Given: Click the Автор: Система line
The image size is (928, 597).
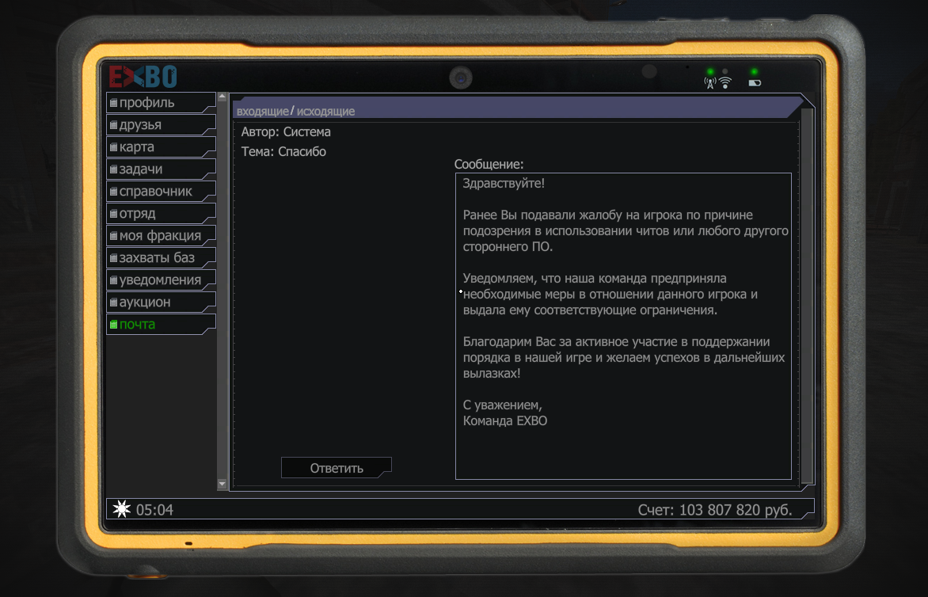Looking at the screenshot, I should (286, 132).
